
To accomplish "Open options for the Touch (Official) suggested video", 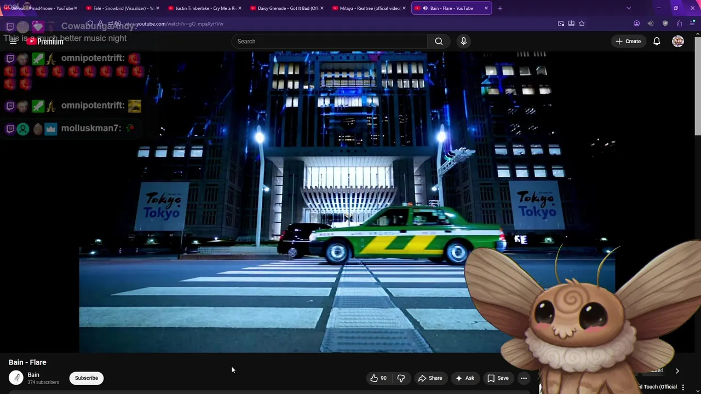I will [683, 387].
